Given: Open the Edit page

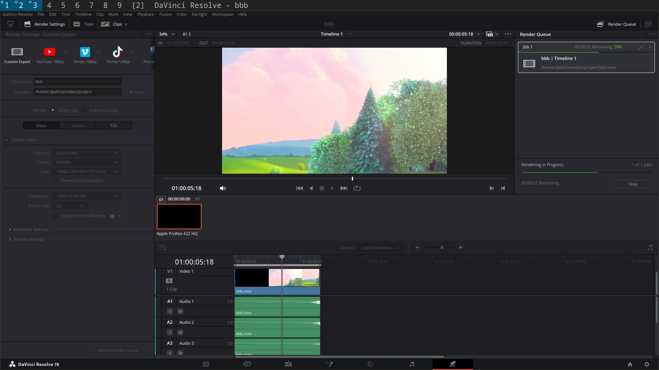Looking at the screenshot, I should pos(288,364).
